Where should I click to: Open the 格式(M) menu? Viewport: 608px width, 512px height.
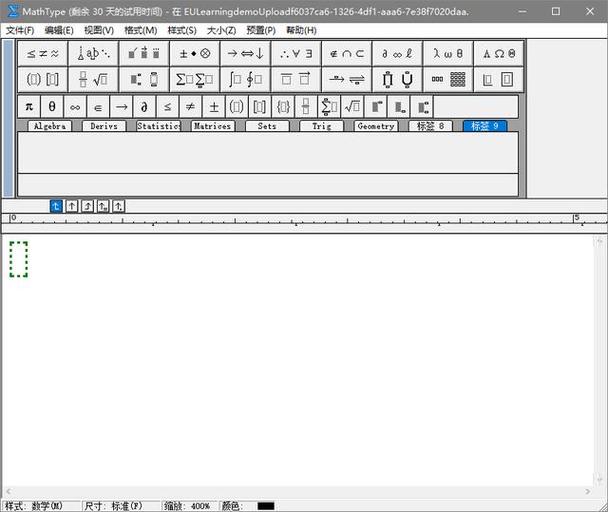141,30
